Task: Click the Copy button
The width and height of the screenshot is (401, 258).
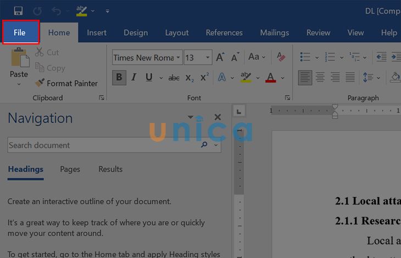Action: 50,68
